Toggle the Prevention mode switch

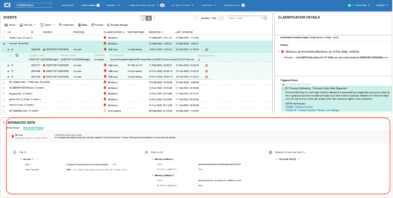click(x=351, y=6)
